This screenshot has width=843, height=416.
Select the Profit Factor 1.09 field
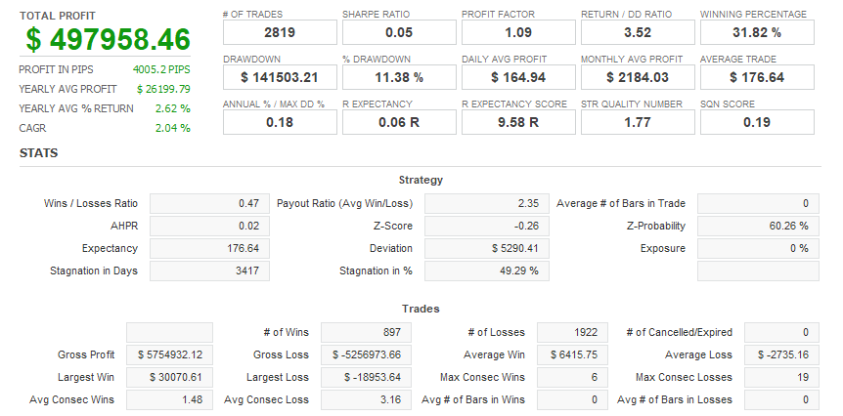518,32
